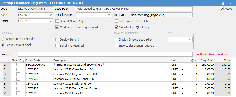Open stock lookup ellipsis for 15W0900
Viewport: 236px width, 97px height.
[x=52, y=69]
